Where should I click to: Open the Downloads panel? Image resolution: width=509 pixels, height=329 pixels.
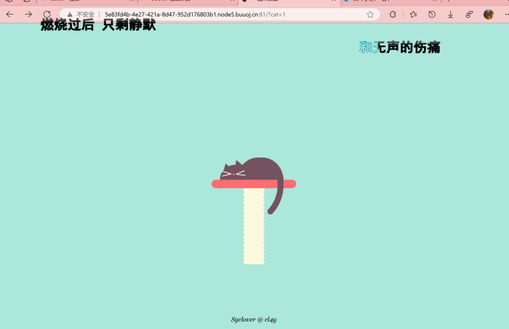click(450, 14)
